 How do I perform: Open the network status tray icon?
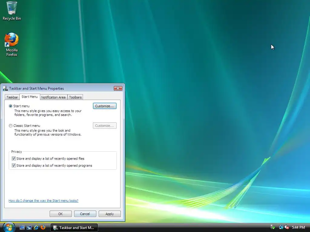(281, 227)
